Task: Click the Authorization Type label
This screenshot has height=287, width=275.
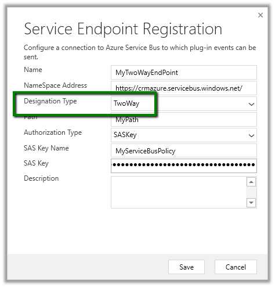Action: [x=53, y=132]
